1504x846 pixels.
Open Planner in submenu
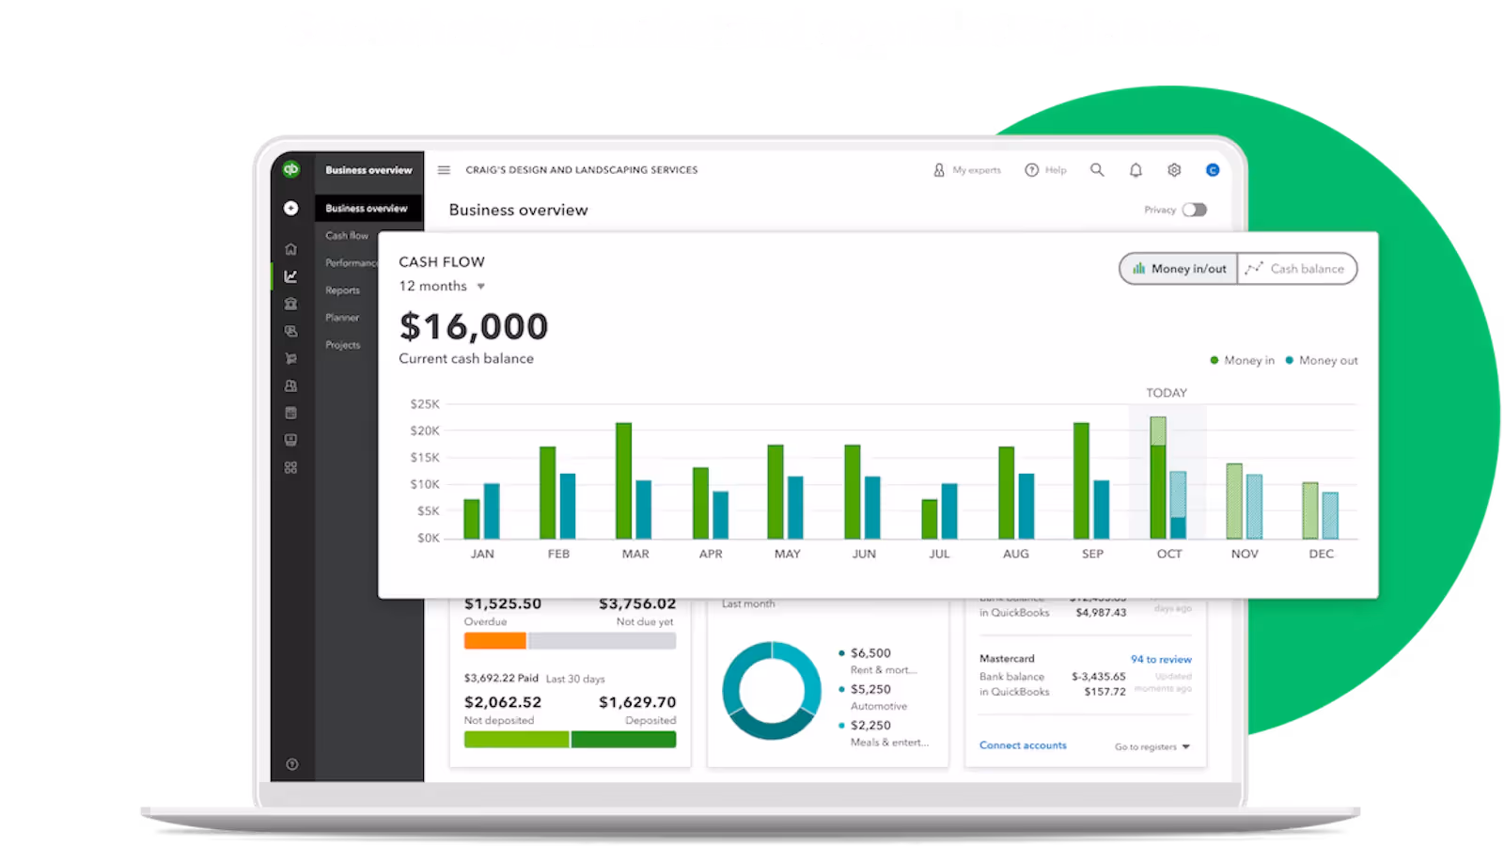342,318
